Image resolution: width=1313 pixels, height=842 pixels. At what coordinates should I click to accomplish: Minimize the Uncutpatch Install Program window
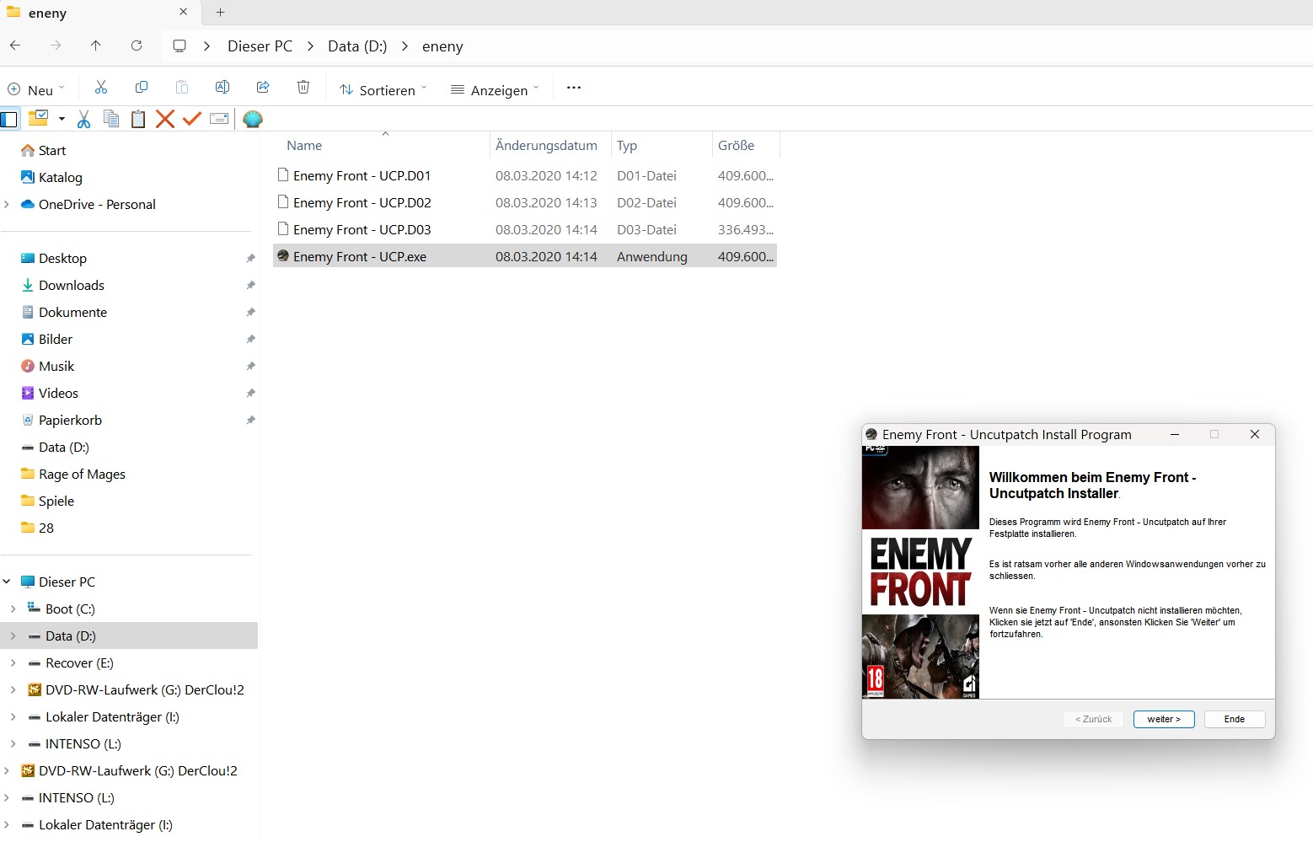pos(1174,434)
